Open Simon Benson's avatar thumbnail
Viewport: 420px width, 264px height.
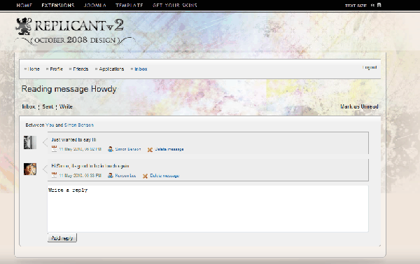click(x=30, y=142)
